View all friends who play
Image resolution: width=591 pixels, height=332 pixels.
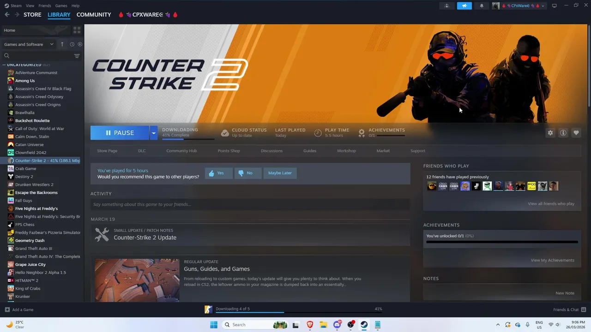point(551,204)
